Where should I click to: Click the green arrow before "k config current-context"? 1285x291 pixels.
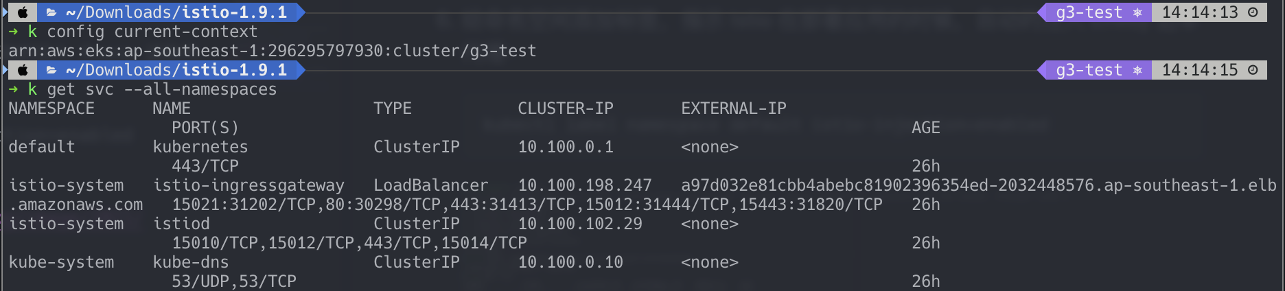(x=13, y=32)
